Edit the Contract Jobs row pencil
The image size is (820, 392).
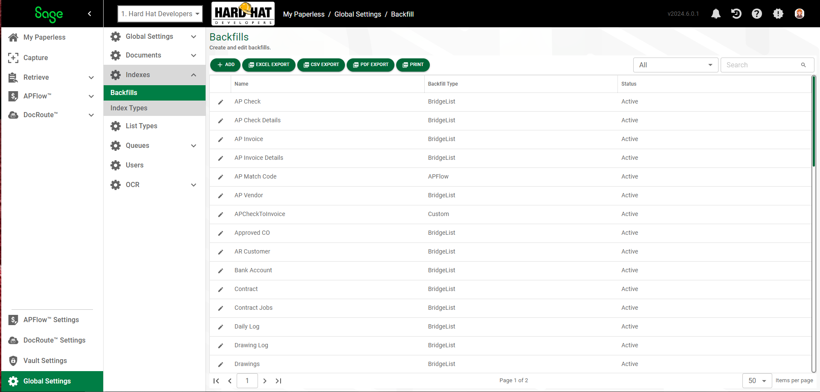pyautogui.click(x=220, y=308)
